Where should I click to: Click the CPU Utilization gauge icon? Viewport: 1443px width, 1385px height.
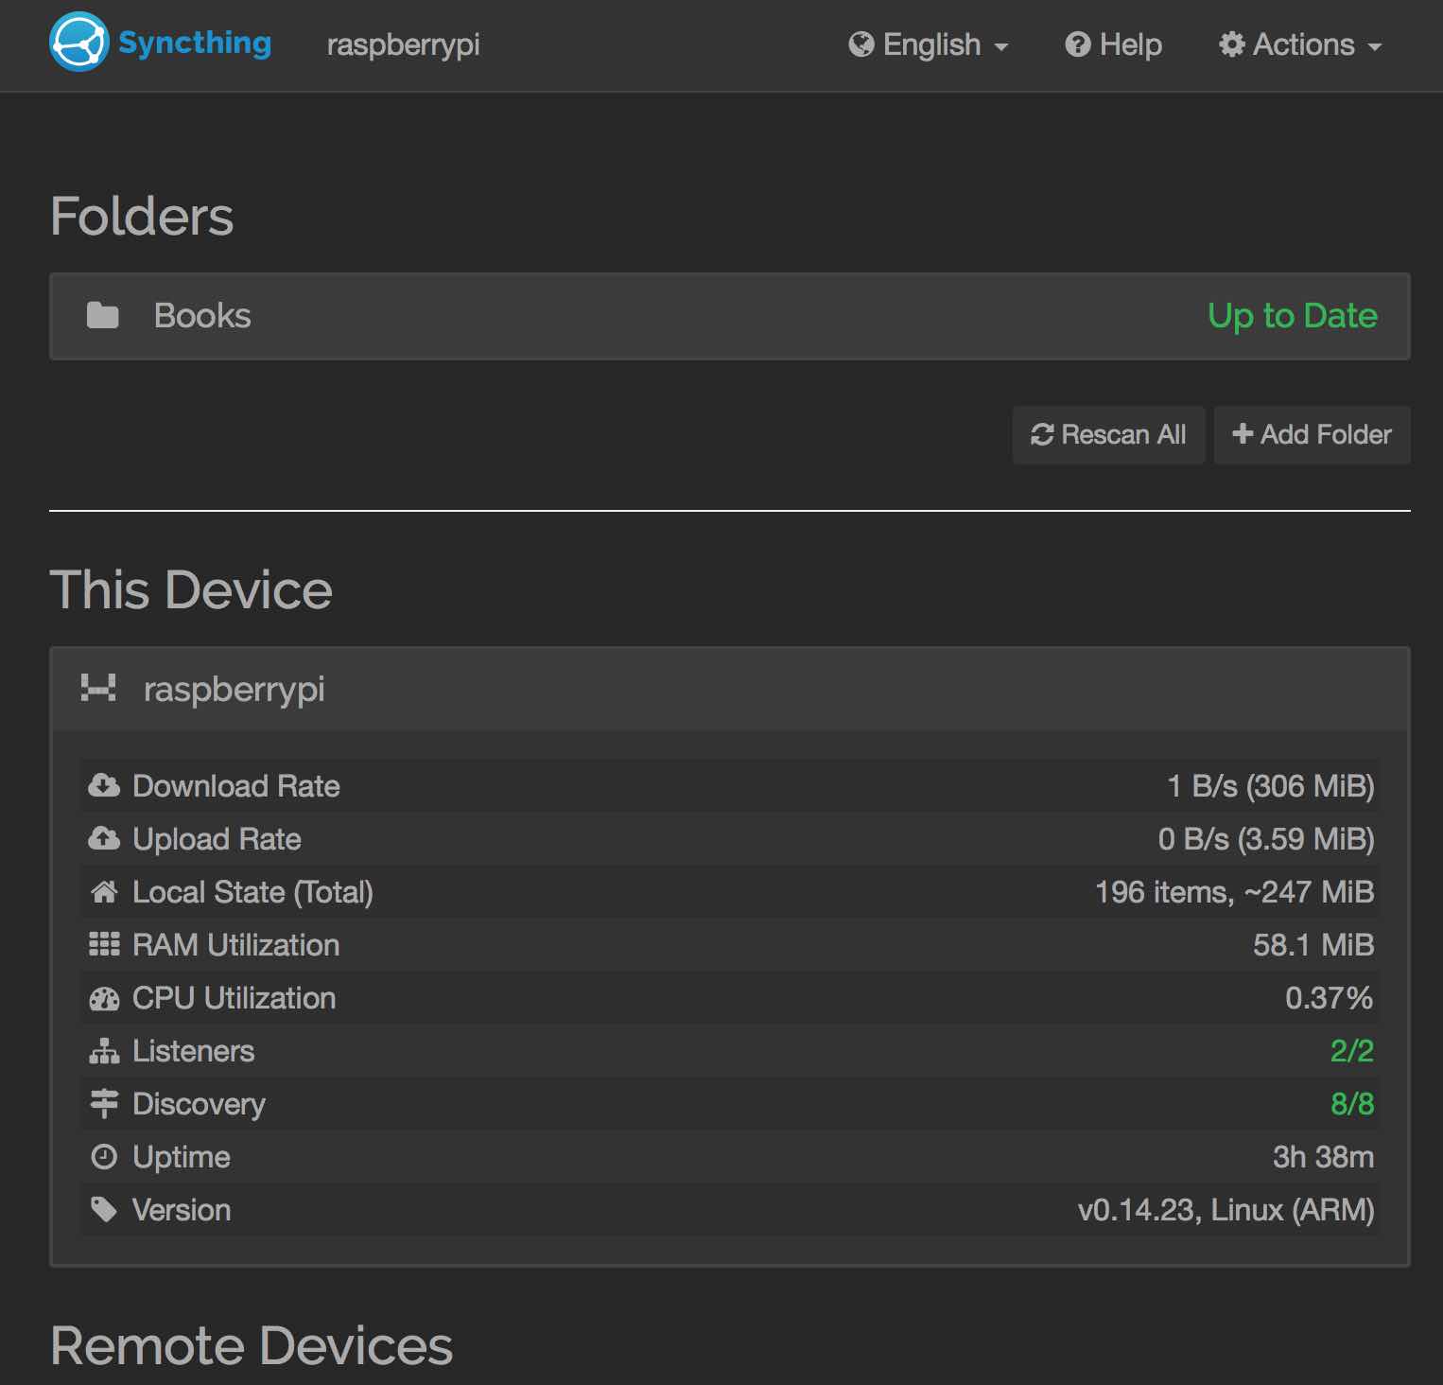(104, 998)
